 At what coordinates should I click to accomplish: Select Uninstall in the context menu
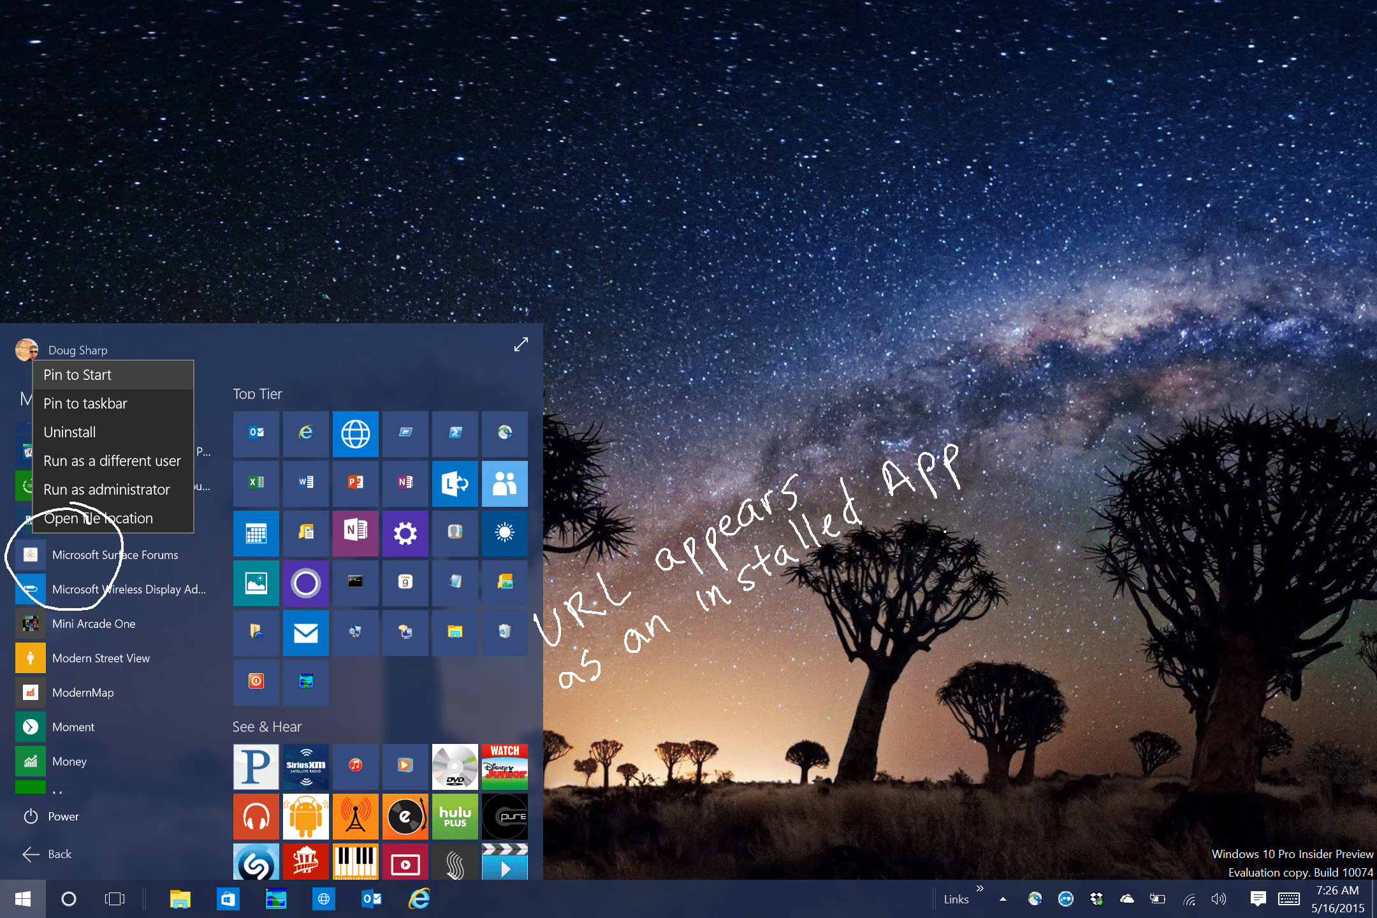click(x=113, y=432)
